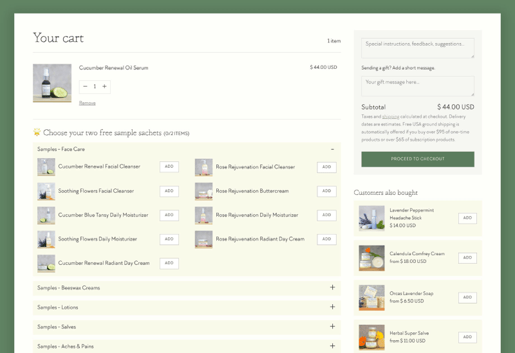Collapse the Samples – Face Care section
This screenshot has height=353, width=515.
point(332,149)
